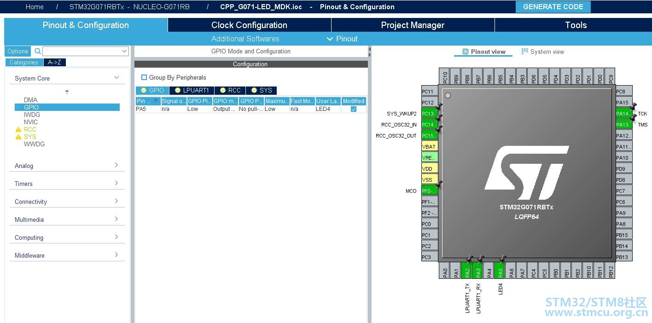Viewport: 652px width, 323px height.
Task: Expand the Connectivity category
Action: click(116, 201)
